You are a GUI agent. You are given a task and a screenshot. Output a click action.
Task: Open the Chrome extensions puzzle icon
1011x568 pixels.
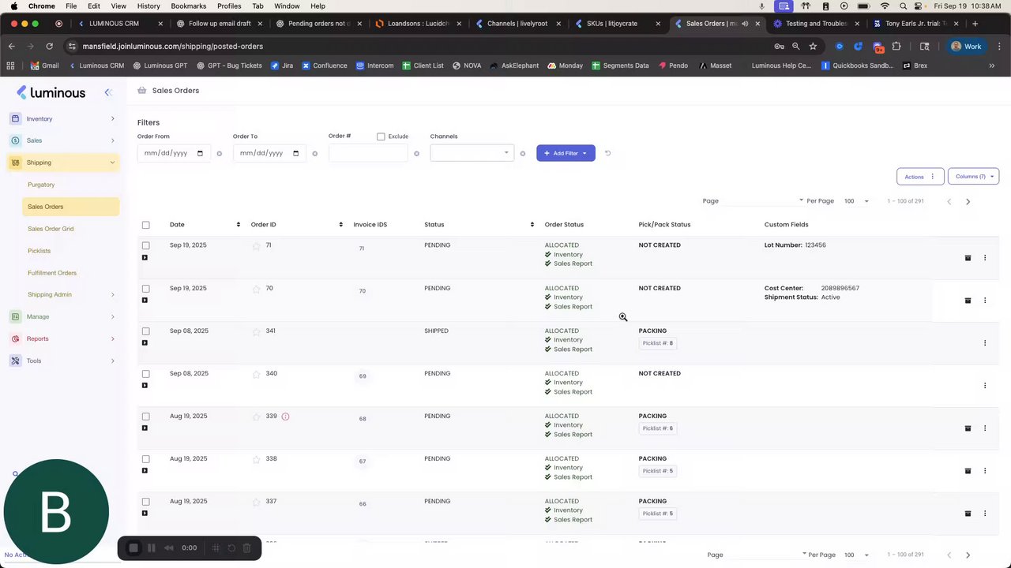896,47
